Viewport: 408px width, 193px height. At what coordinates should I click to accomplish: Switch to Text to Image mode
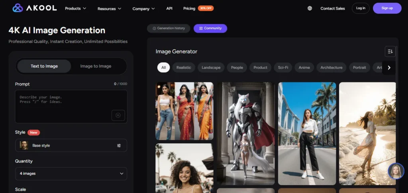(44, 66)
